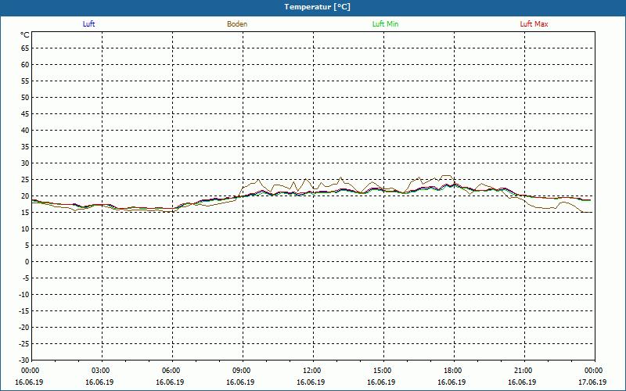Select the 65 y-axis value
The width and height of the screenshot is (626, 391).
coord(25,48)
